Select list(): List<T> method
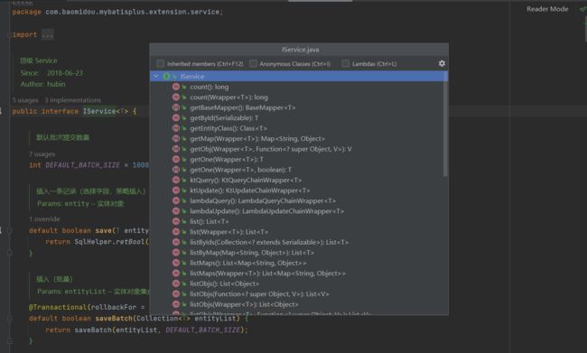Screen dimensions: 587x353 210,221
